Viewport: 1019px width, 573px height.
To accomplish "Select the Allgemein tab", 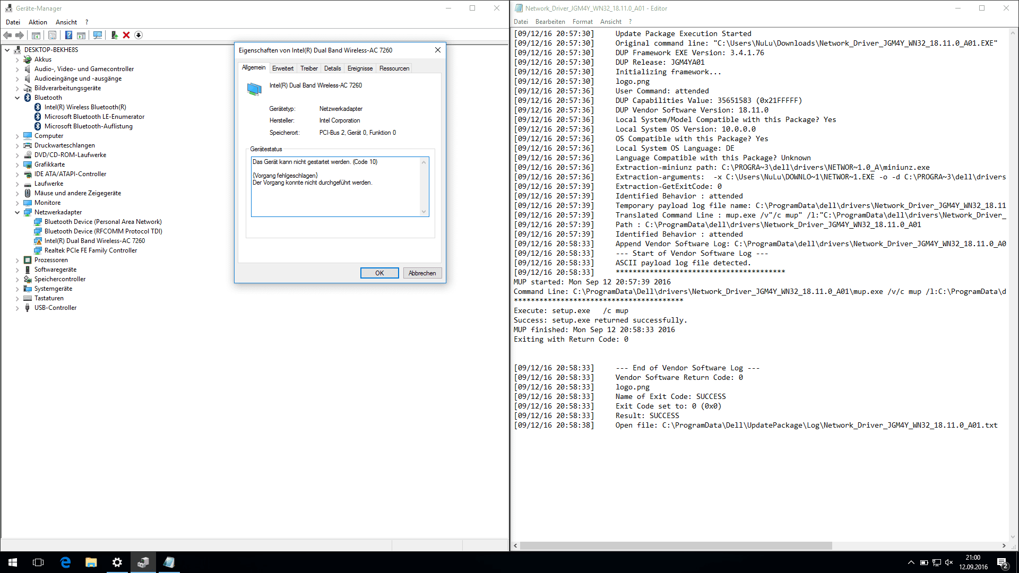I will pyautogui.click(x=254, y=67).
